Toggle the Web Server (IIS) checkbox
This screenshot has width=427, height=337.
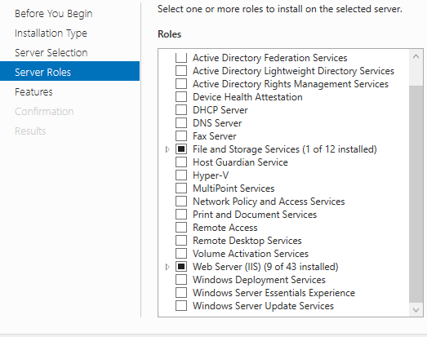tap(181, 267)
